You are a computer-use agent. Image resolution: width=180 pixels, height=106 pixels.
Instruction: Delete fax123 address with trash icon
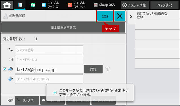[x=107, y=69]
